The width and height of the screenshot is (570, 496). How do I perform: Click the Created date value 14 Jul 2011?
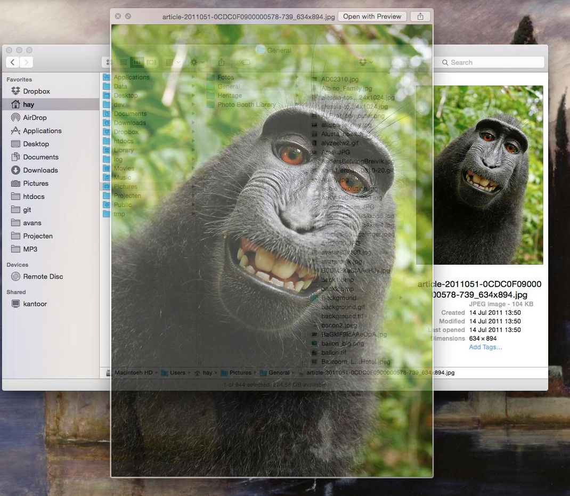click(495, 313)
